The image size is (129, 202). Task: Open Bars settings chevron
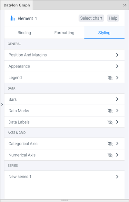coord(117,99)
